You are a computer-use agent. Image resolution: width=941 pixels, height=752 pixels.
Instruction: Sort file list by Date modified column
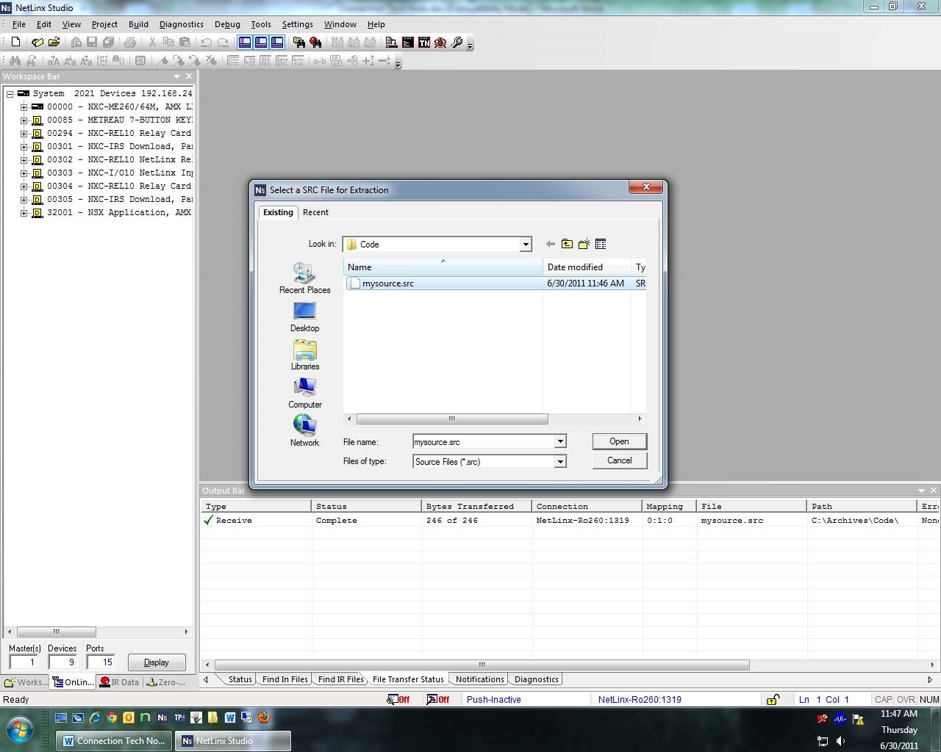tap(586, 267)
